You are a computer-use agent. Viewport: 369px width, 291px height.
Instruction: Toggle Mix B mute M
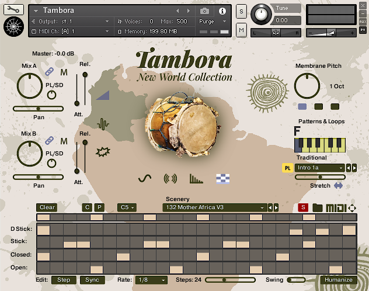(64, 141)
